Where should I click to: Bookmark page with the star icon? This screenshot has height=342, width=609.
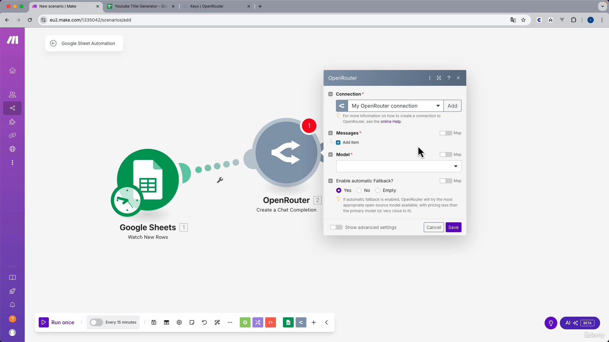(523, 20)
